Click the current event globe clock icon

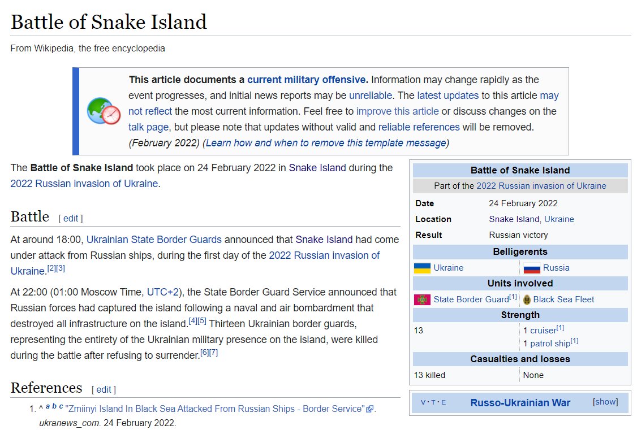click(104, 111)
